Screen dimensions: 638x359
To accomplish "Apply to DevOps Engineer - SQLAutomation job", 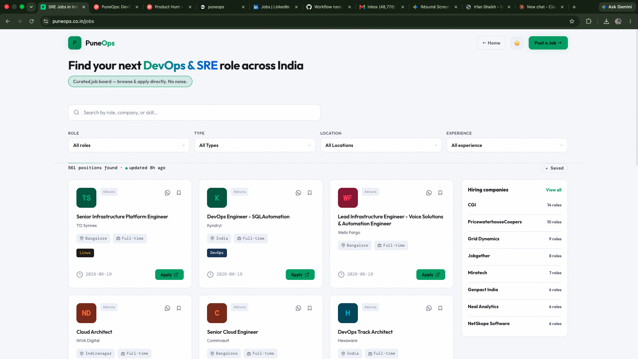I will (300, 275).
